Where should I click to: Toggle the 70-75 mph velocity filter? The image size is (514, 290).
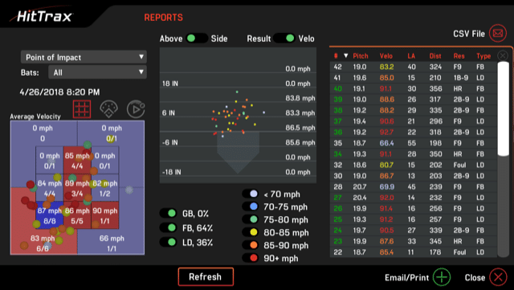251,206
